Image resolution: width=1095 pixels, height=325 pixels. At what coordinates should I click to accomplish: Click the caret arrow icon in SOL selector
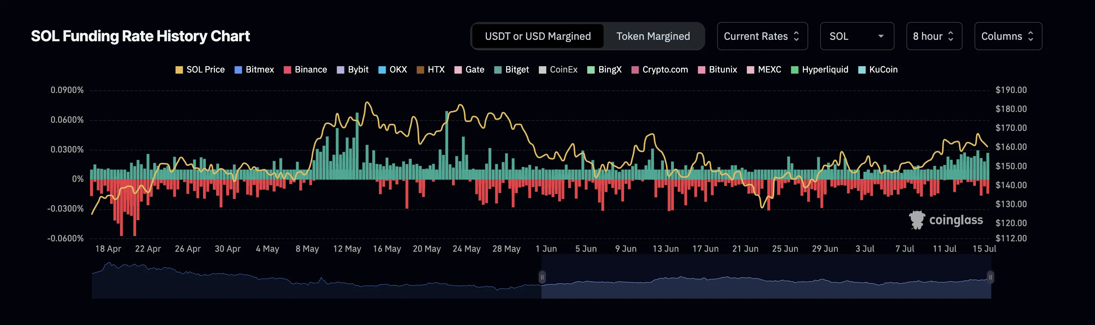click(881, 36)
